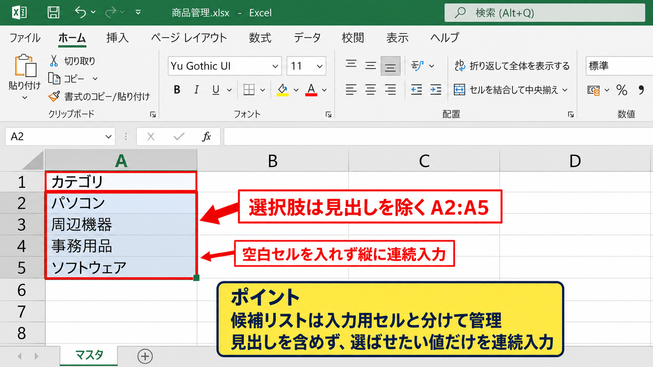
Task: Toggle Bold formatting
Action: 177,90
